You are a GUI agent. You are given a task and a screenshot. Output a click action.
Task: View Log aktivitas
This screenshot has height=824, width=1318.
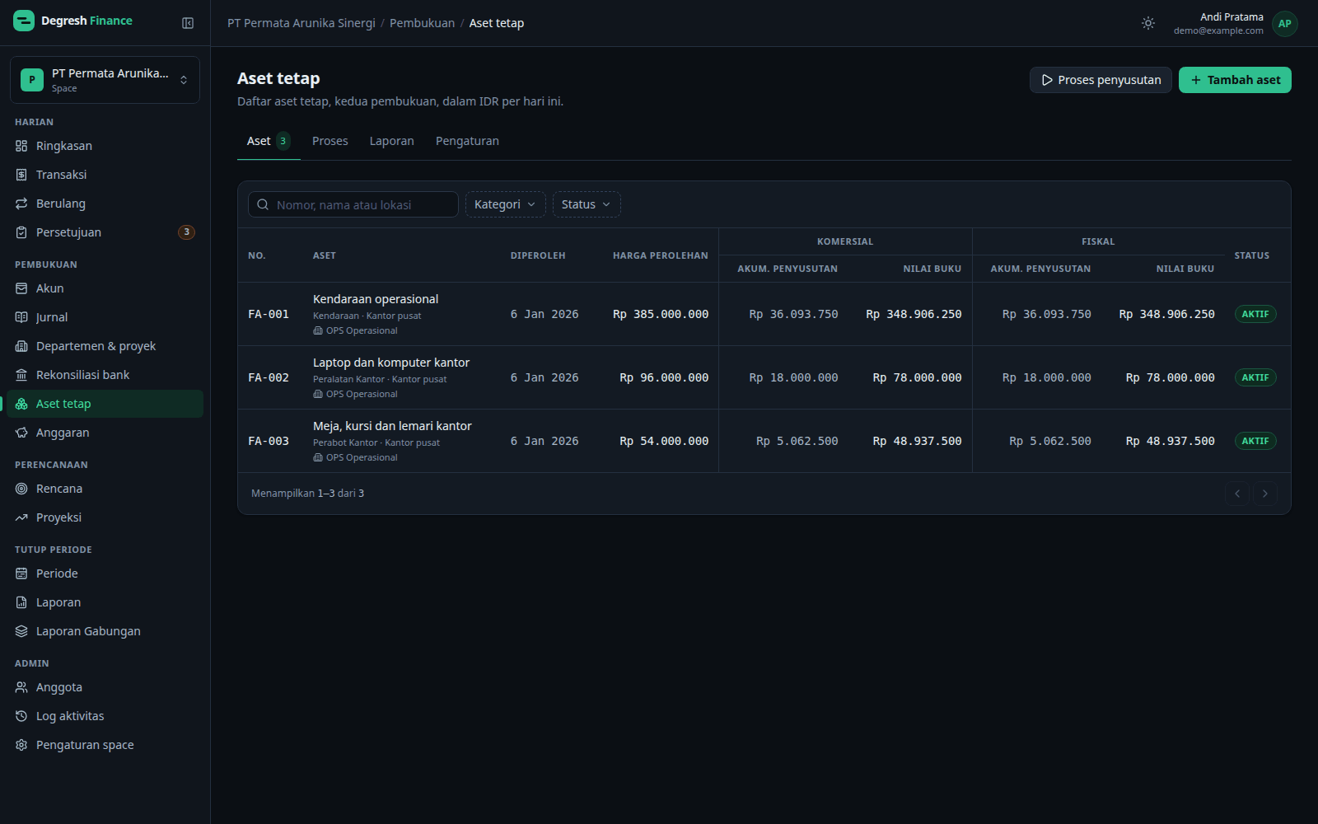[105, 716]
